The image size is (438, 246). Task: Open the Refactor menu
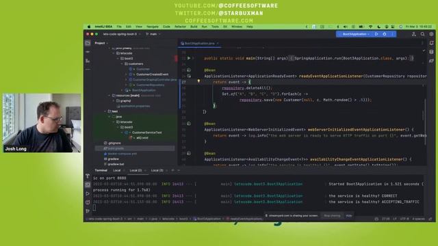click(x=180, y=27)
